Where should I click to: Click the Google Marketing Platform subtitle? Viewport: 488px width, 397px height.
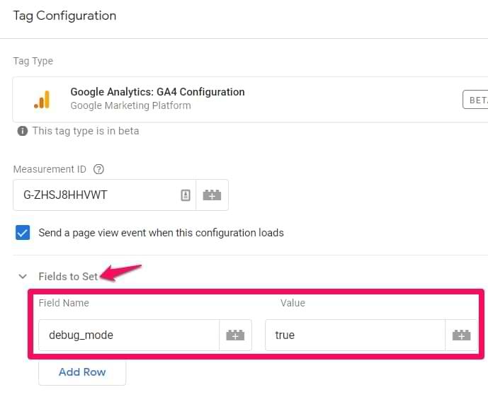pyautogui.click(x=131, y=105)
